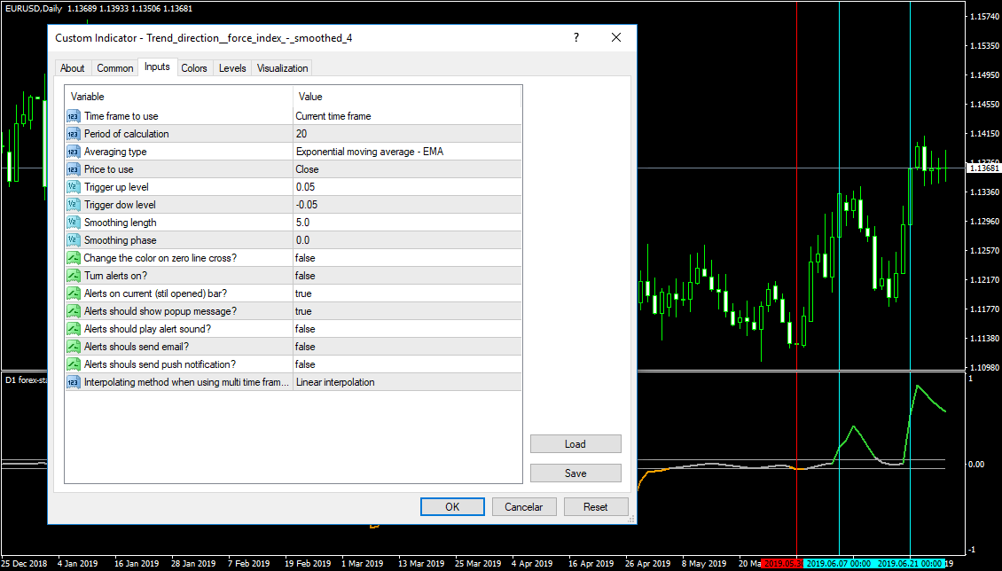
Task: Click the icon beside zero line cross row
Action: [x=73, y=258]
